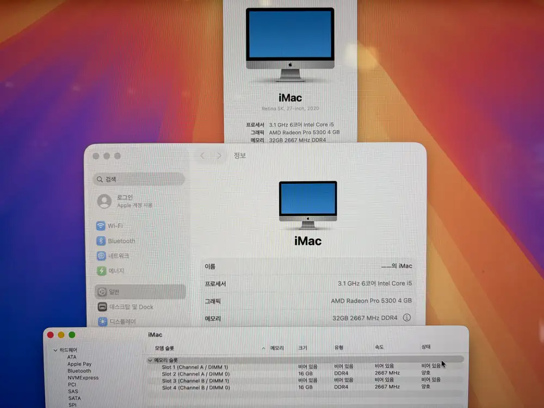The image size is (544, 408).
Task: Click the memory info icon beside 32GB
Action: pos(407,318)
